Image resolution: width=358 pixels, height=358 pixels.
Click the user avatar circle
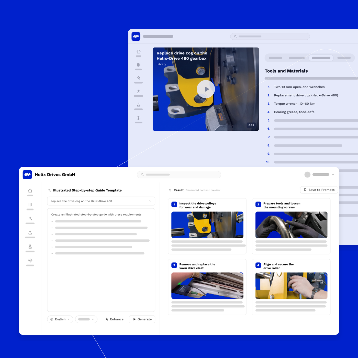(307, 175)
